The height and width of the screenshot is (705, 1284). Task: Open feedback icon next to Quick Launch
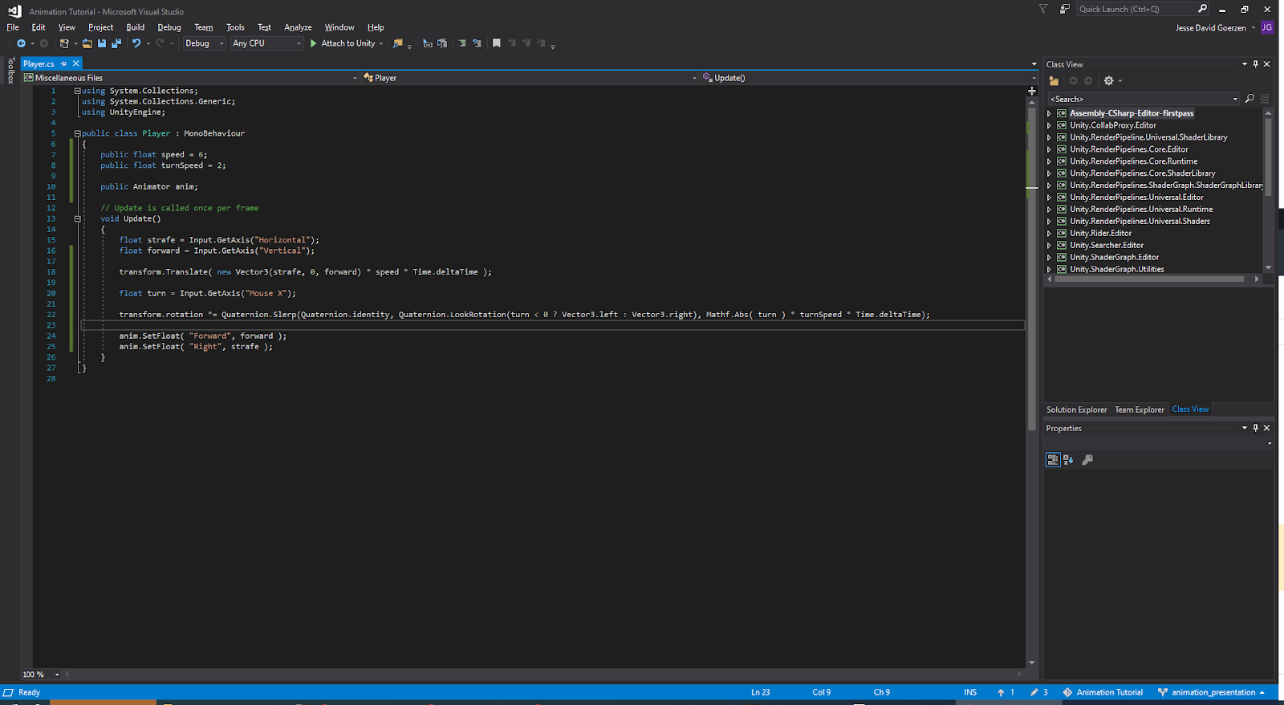pos(1064,9)
